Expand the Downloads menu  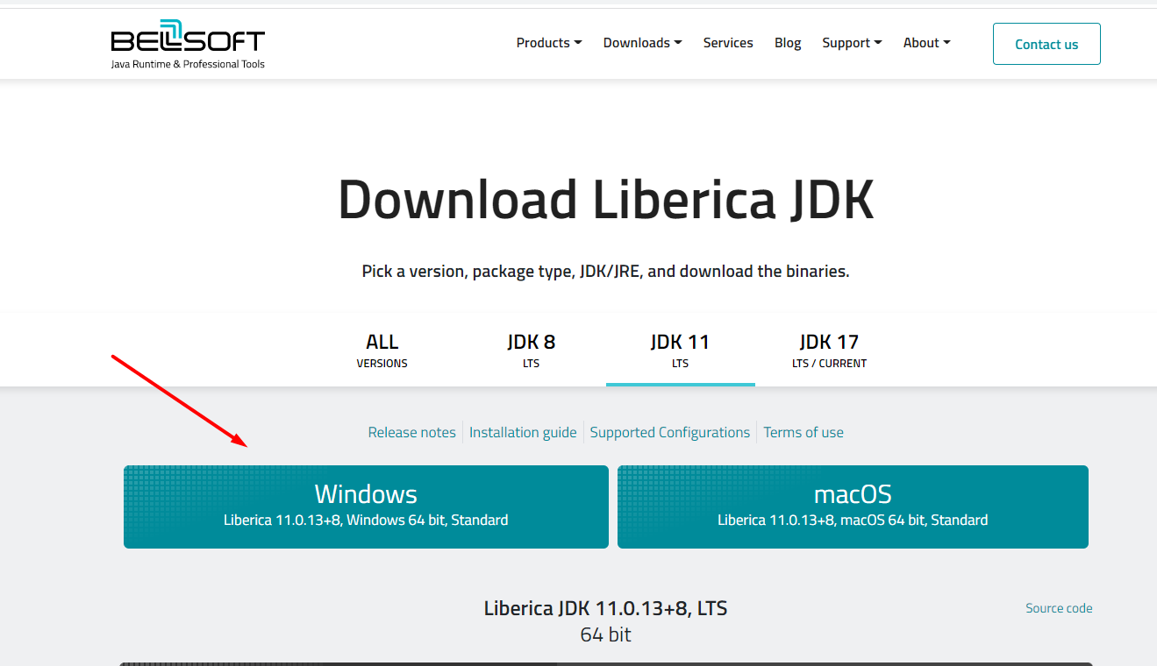click(x=643, y=43)
